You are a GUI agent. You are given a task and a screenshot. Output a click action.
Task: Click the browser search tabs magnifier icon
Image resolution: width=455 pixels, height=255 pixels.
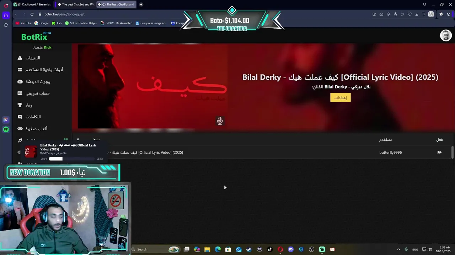coord(425,5)
